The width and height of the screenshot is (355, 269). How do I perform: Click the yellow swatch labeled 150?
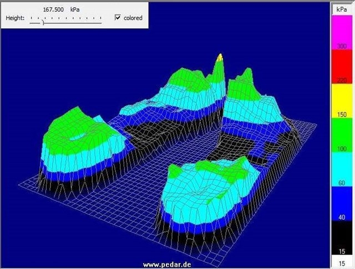pos(342,101)
